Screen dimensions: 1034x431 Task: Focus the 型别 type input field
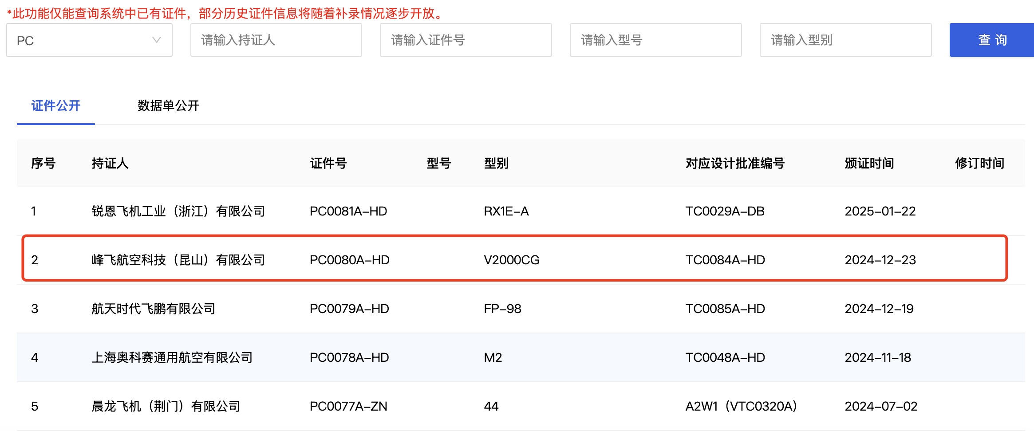845,40
